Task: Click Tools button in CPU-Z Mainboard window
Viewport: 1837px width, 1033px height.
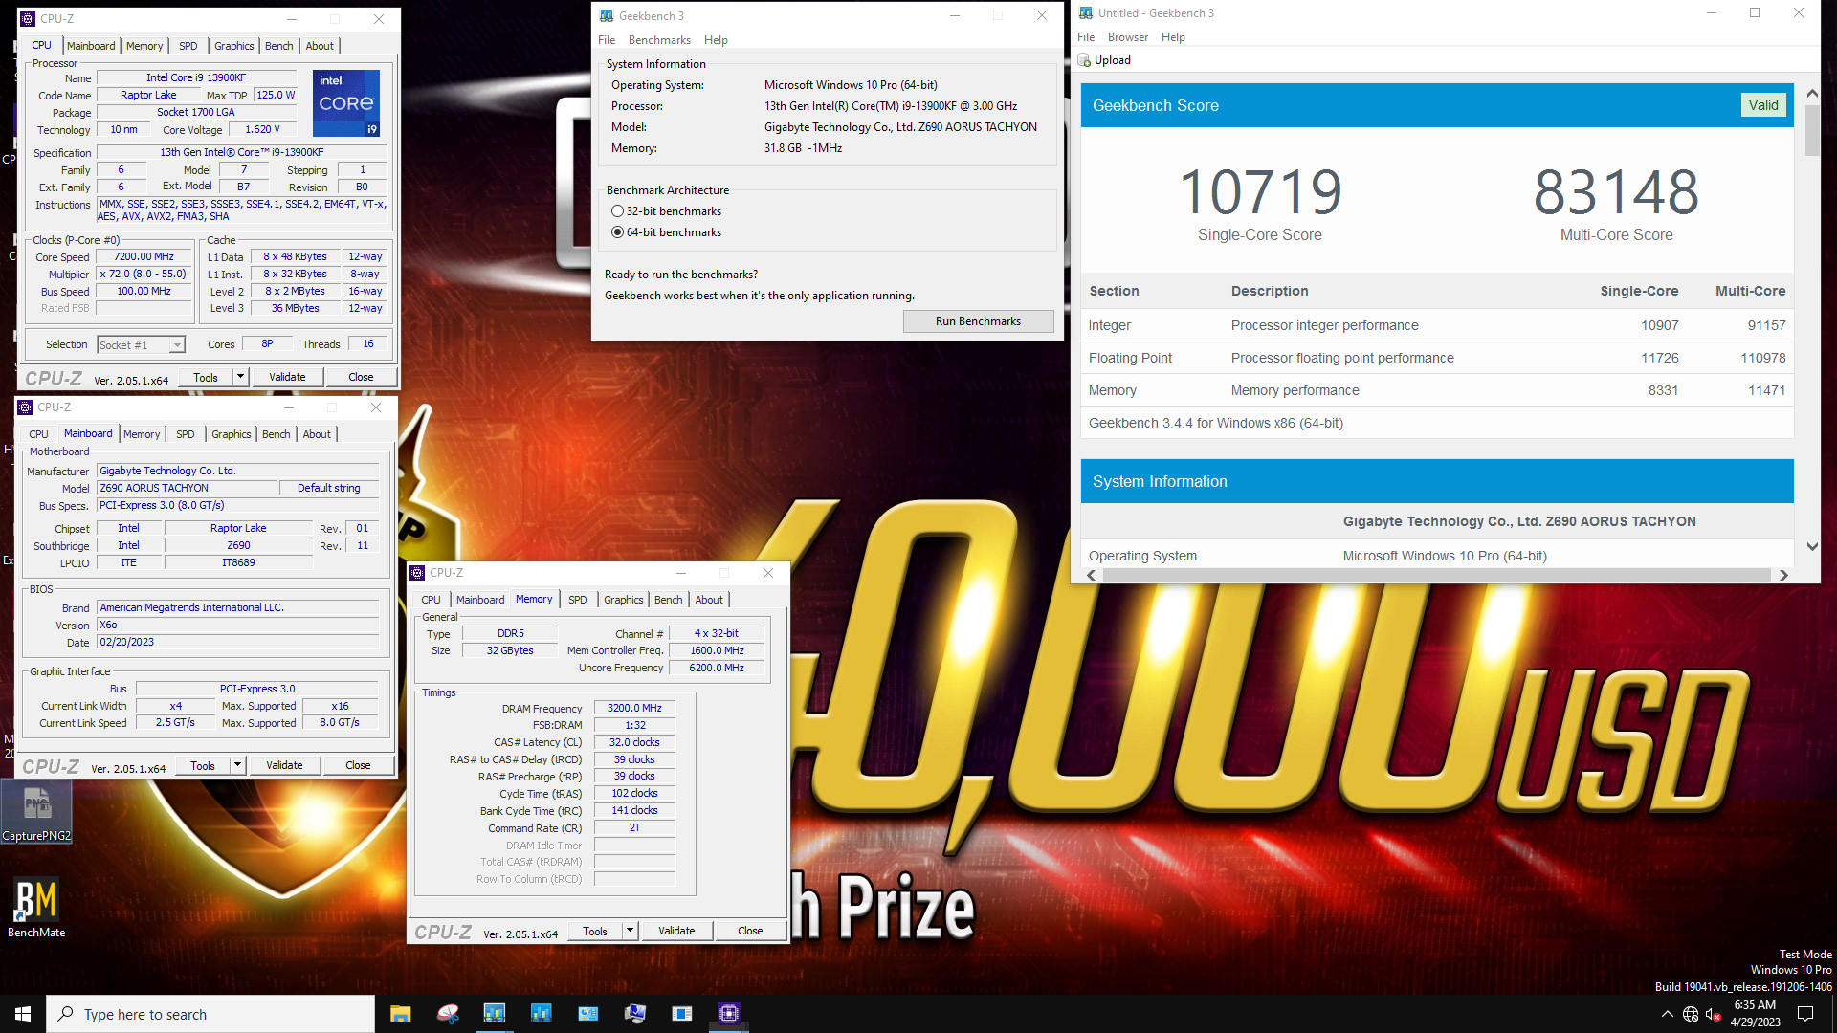Action: [x=203, y=765]
